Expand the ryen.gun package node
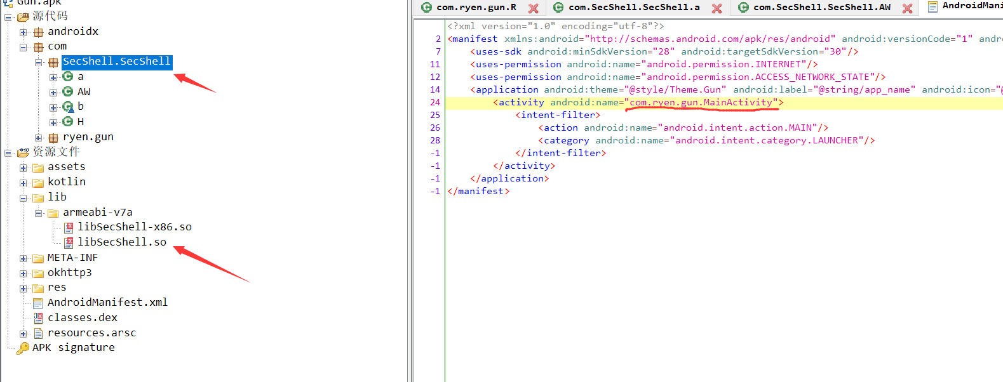The height and width of the screenshot is (382, 1003). click(x=39, y=138)
